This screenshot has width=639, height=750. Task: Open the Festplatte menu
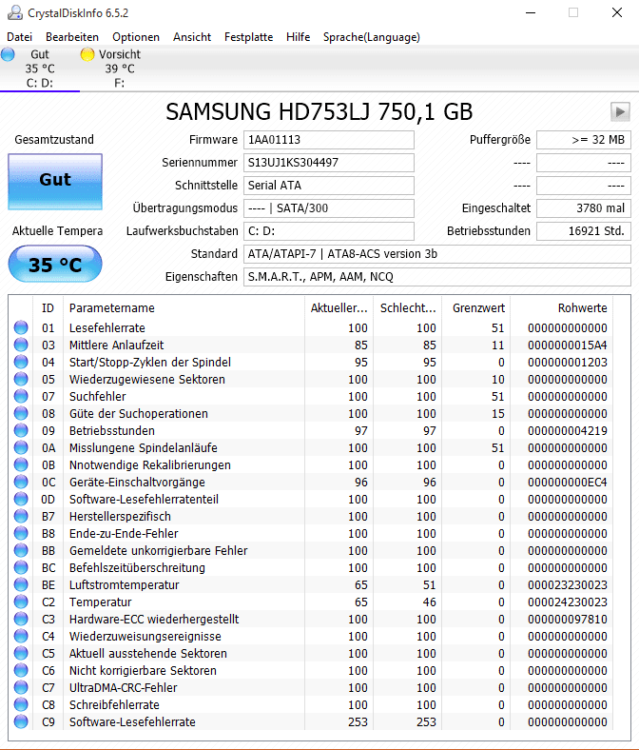[248, 37]
